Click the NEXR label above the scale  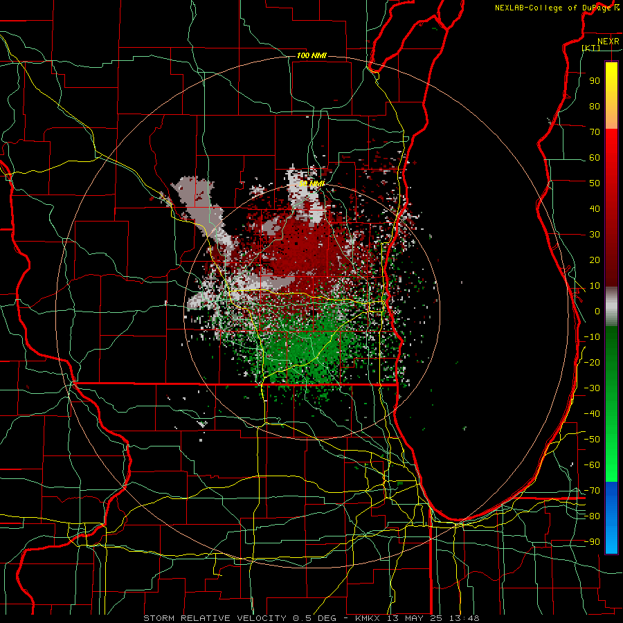[x=608, y=42]
